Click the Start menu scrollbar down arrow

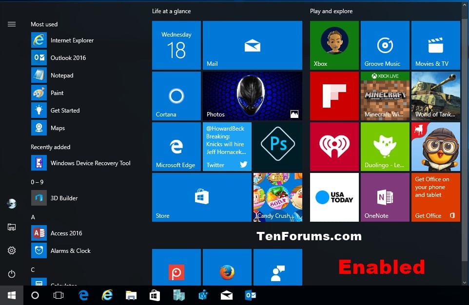pos(465,282)
